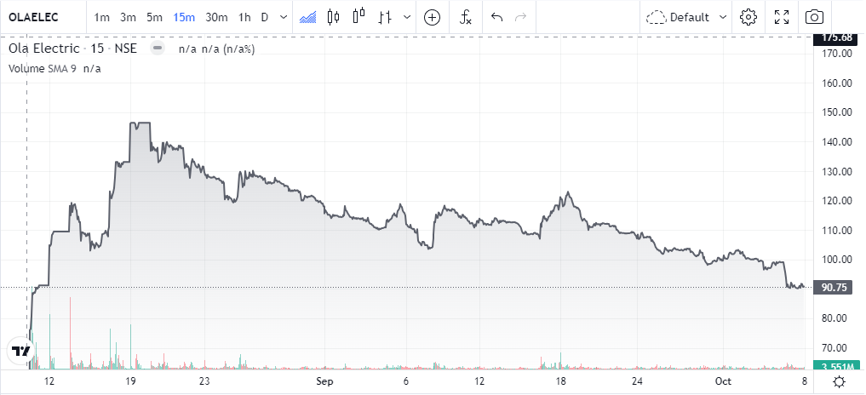Viewport: 866px width, 395px height.
Task: Select the area chart style icon
Action: point(309,17)
